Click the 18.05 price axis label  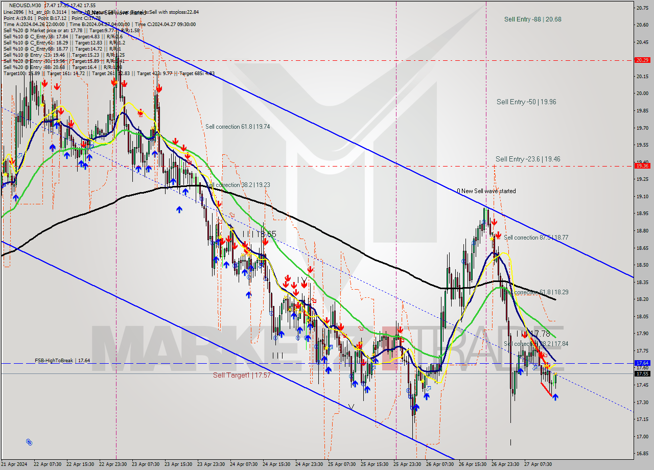point(642,316)
